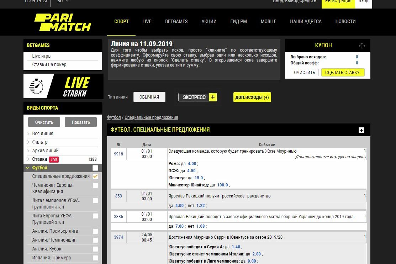Open the RU language dropdown
Viewport: 396px width, 264px height.
[63, 1]
